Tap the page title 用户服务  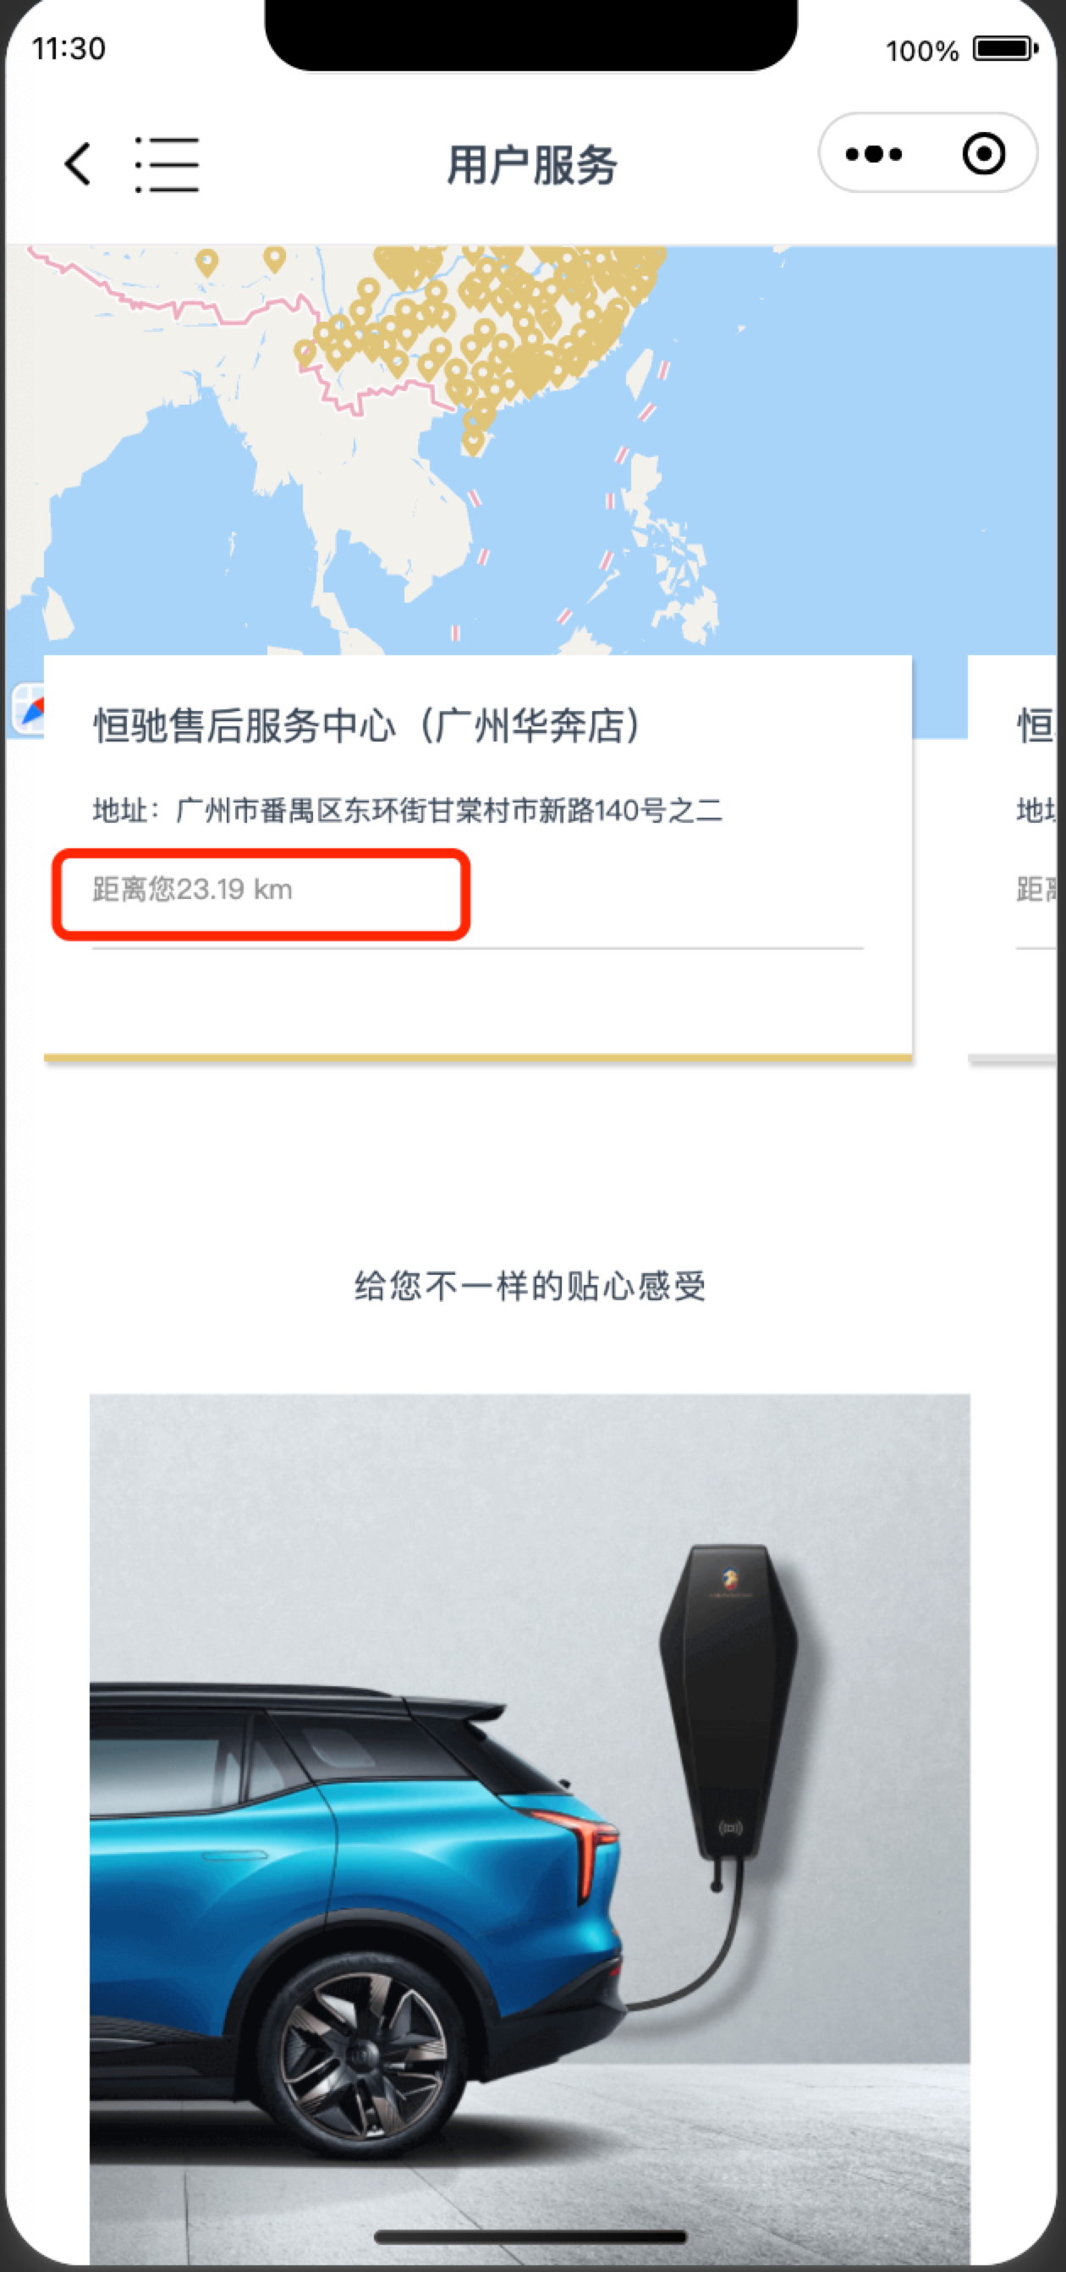(x=532, y=165)
